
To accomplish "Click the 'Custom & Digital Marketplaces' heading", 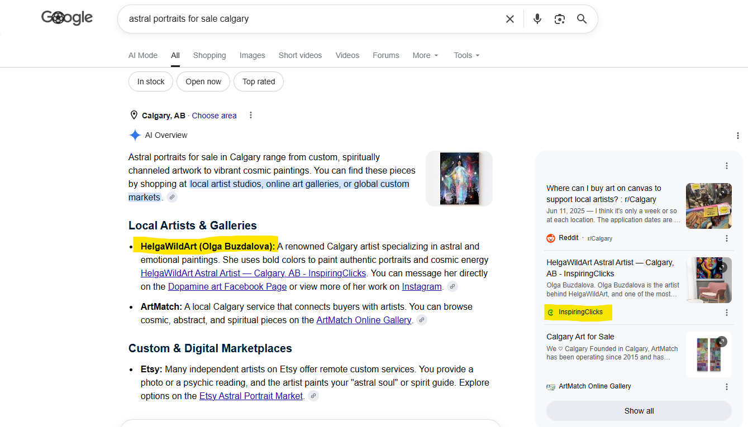I will [x=210, y=348].
